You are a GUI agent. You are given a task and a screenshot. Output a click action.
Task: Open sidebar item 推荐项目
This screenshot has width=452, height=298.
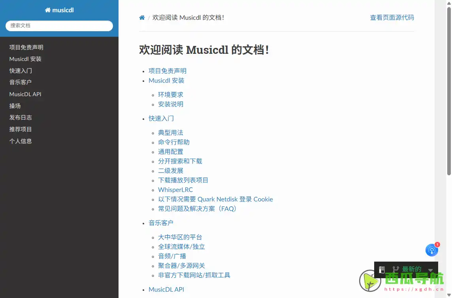(x=21, y=129)
